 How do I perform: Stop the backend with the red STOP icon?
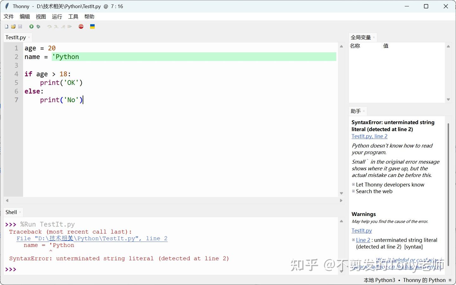pyautogui.click(x=81, y=27)
